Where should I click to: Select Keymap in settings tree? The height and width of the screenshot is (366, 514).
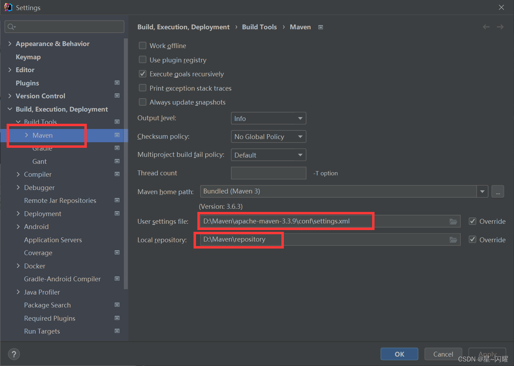pyautogui.click(x=28, y=57)
